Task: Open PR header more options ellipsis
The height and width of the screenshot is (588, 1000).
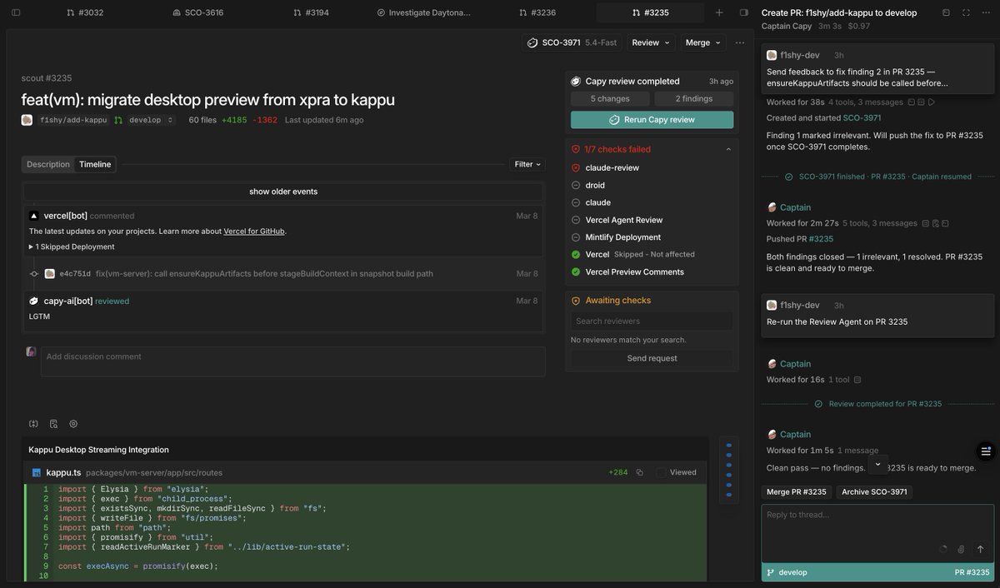Action: (740, 42)
